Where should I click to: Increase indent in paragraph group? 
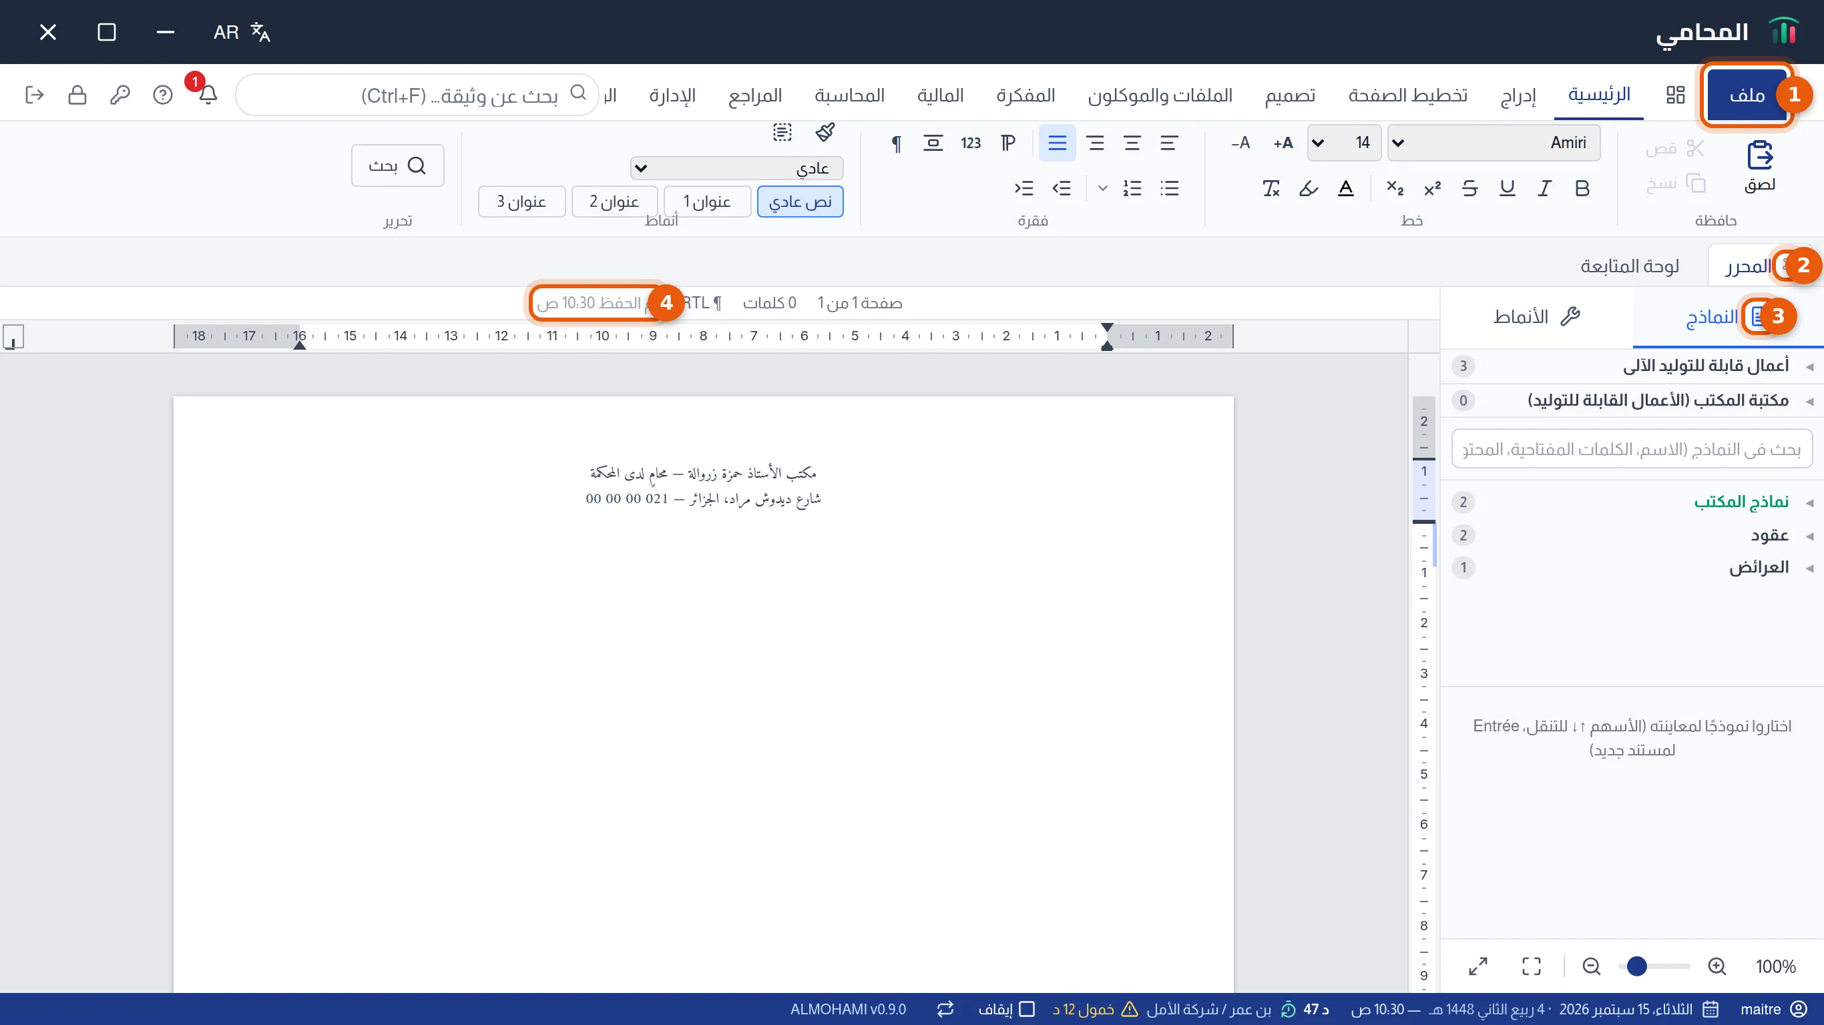[1024, 188]
